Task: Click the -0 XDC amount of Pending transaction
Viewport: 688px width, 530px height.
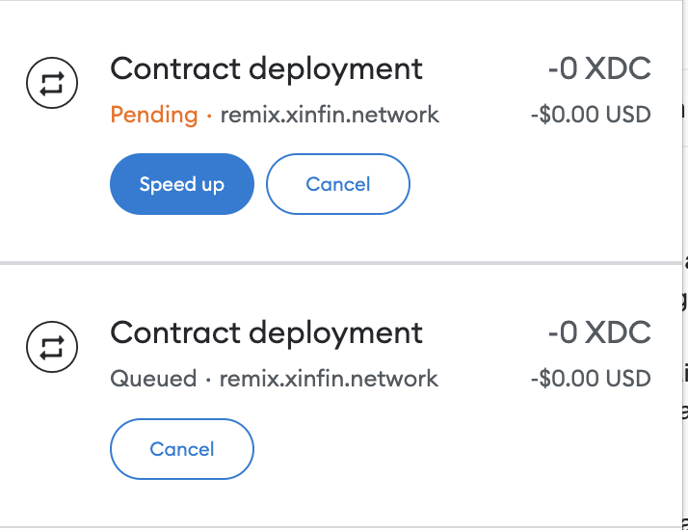Action: coord(599,68)
